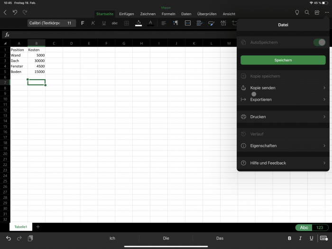Image resolution: width=332 pixels, height=249 pixels.
Task: Switch keyboard to numeric 123 mode
Action: tap(320, 228)
